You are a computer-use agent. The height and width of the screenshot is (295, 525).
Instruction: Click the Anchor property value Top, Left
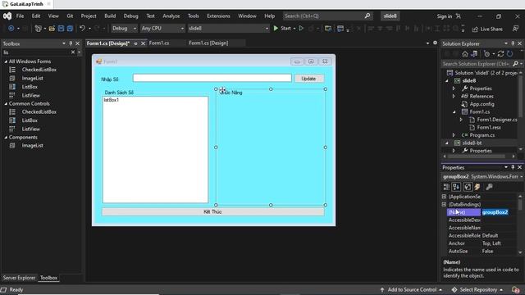click(491, 243)
